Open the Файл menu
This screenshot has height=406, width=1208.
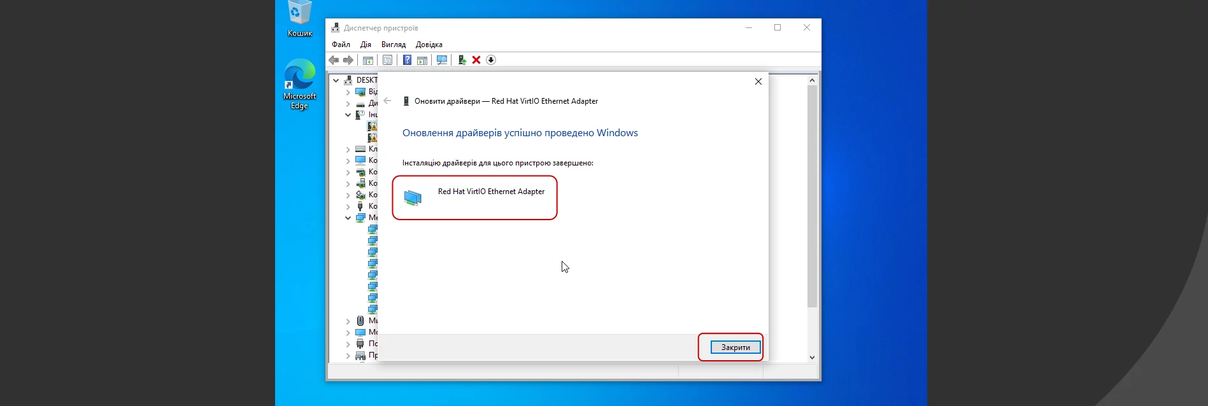341,45
